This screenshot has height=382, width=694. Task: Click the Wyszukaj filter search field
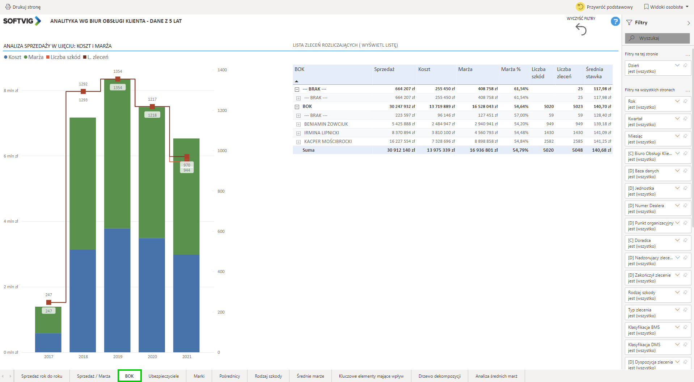click(x=657, y=38)
